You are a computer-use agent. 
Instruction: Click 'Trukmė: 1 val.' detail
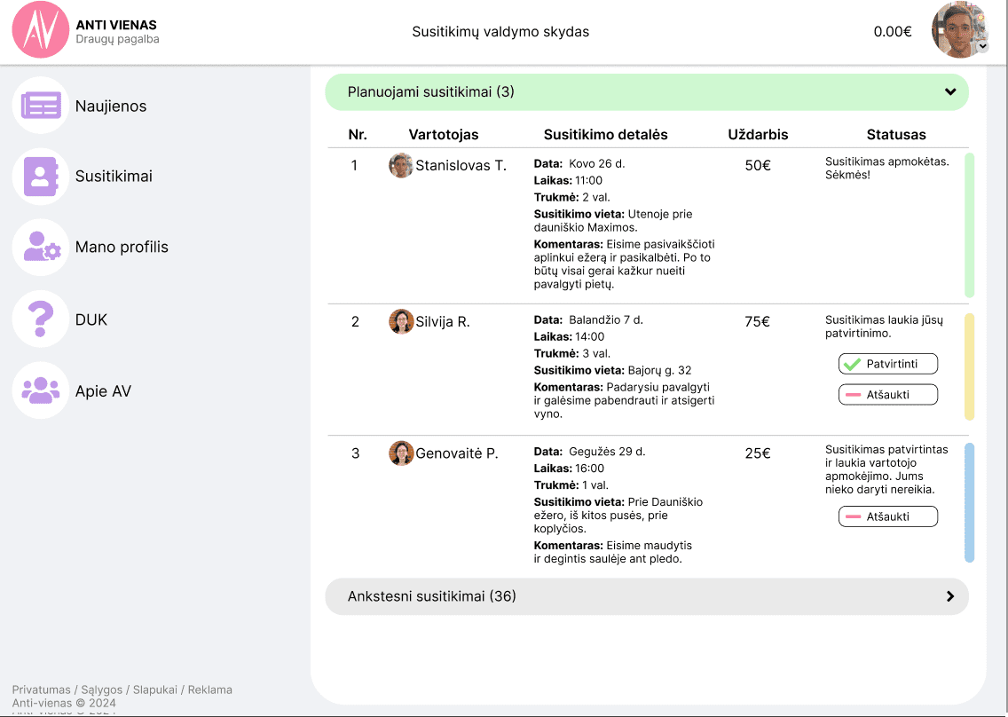(x=571, y=485)
